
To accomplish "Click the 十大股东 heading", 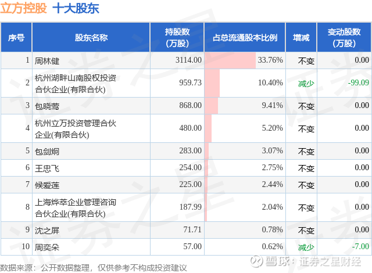I will [76, 8].
